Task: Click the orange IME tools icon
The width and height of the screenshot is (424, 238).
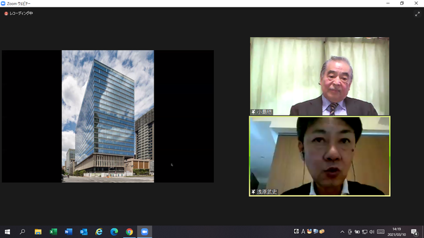Action: tap(322, 231)
